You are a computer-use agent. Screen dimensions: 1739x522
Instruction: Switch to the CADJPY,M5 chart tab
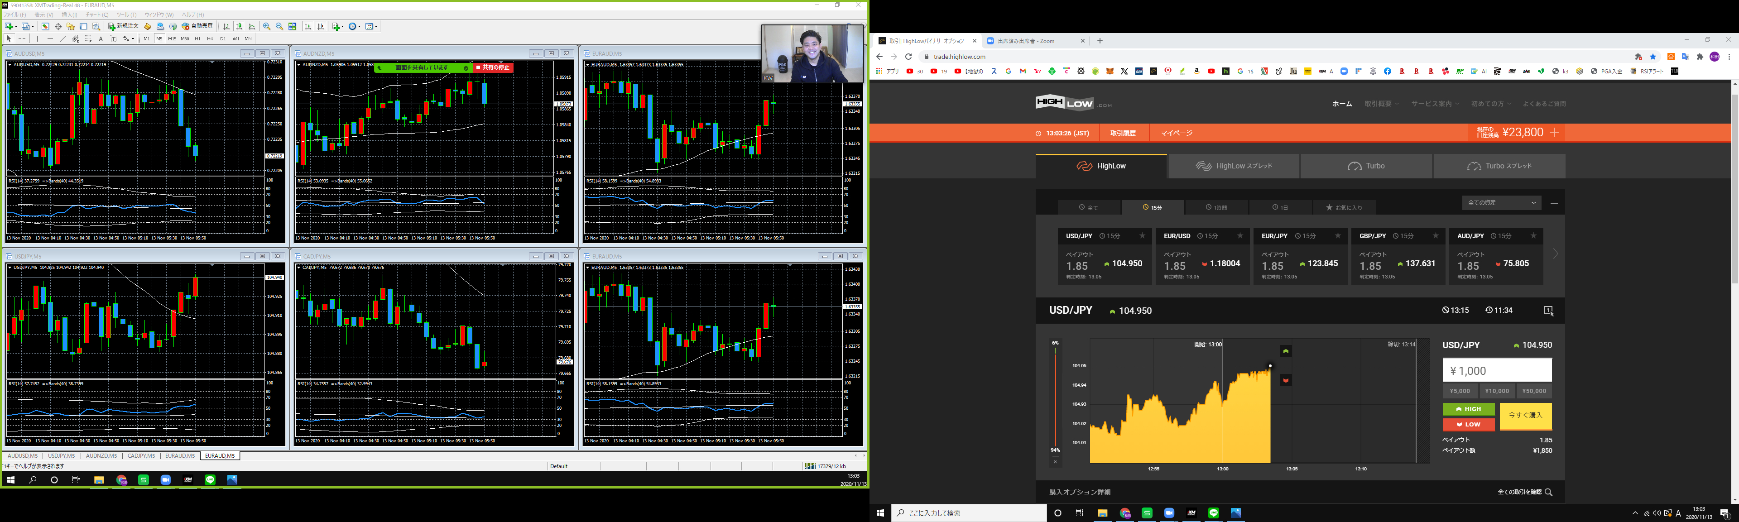pyautogui.click(x=141, y=456)
